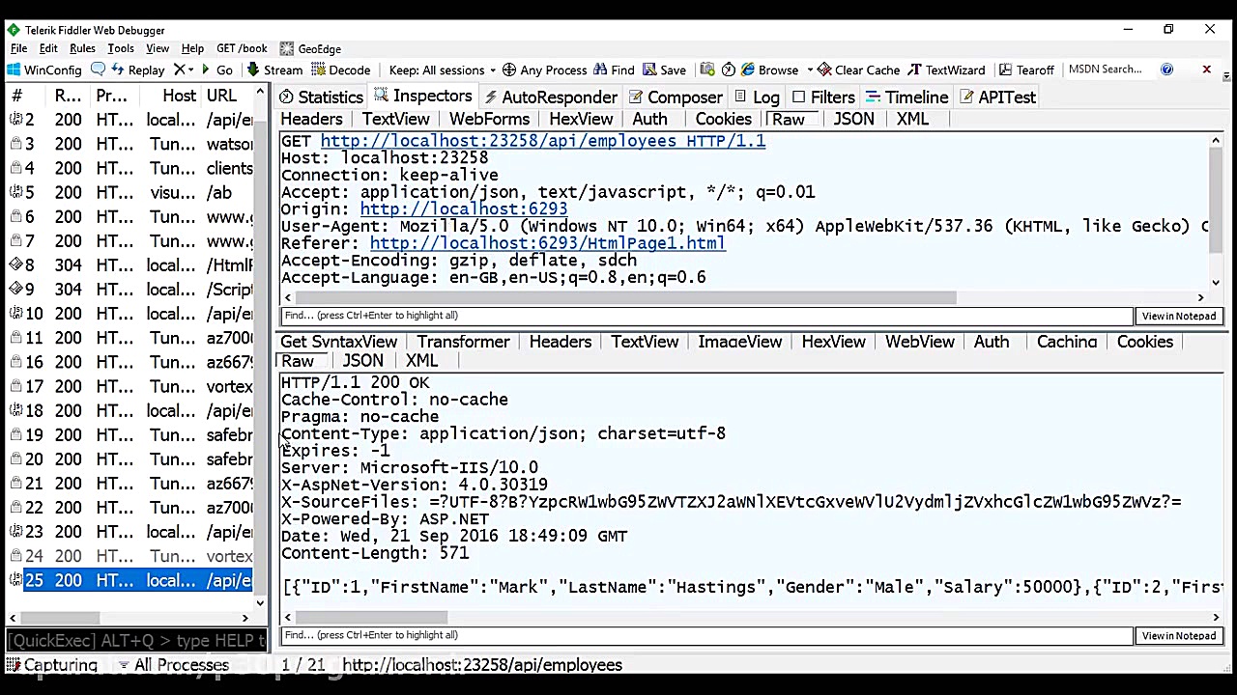The image size is (1237, 695).
Task: Toggle the Decode toolbar icon
Action: 341,69
